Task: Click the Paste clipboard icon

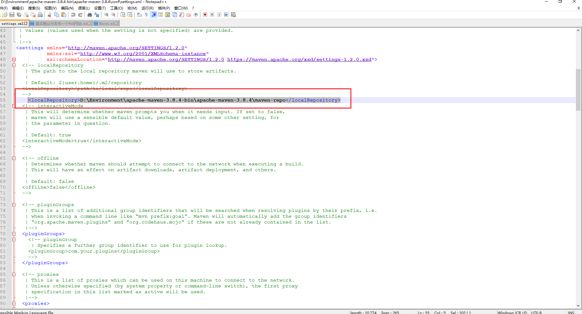Action: (x=64, y=15)
